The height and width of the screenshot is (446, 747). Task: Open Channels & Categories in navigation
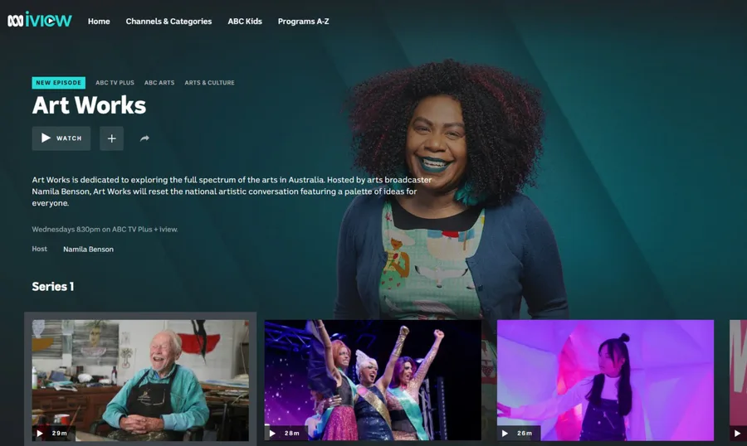tap(168, 22)
